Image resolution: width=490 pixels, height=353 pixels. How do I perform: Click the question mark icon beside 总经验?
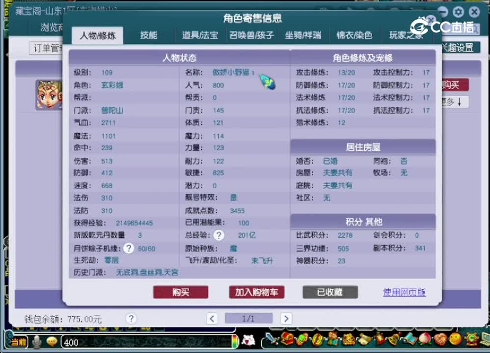[218, 235]
